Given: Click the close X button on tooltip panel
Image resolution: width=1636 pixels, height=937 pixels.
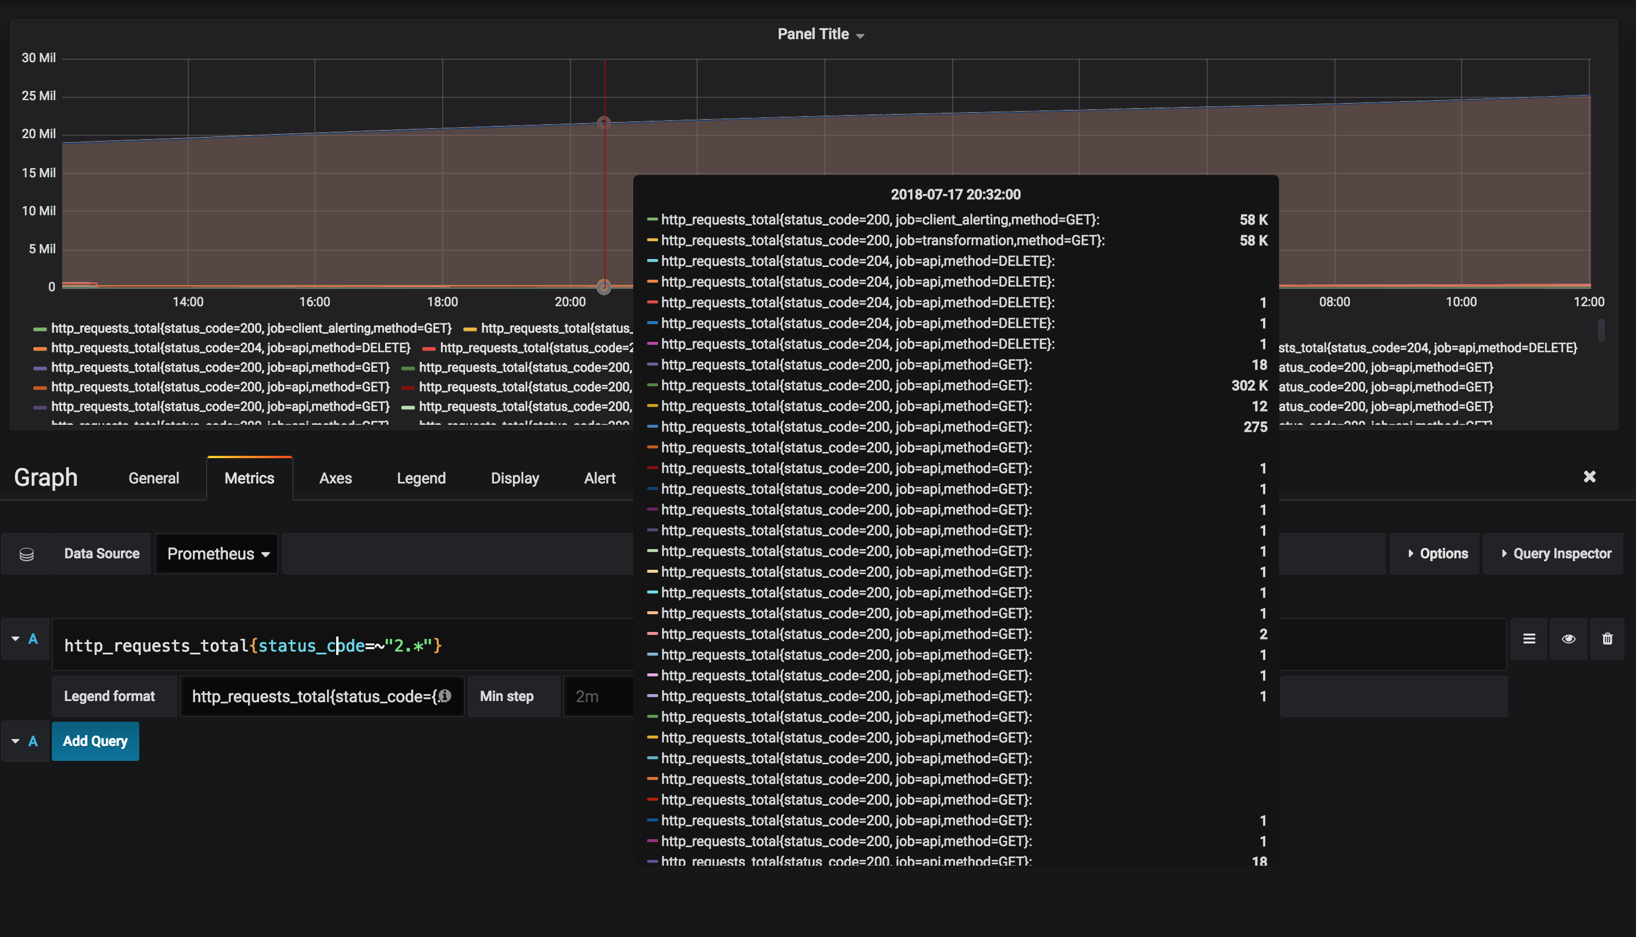Looking at the screenshot, I should click(1590, 477).
